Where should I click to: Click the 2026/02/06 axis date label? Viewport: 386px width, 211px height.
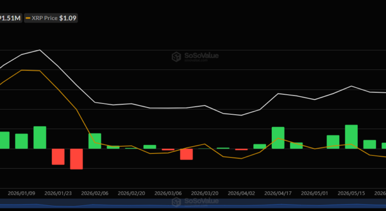[x=95, y=194]
